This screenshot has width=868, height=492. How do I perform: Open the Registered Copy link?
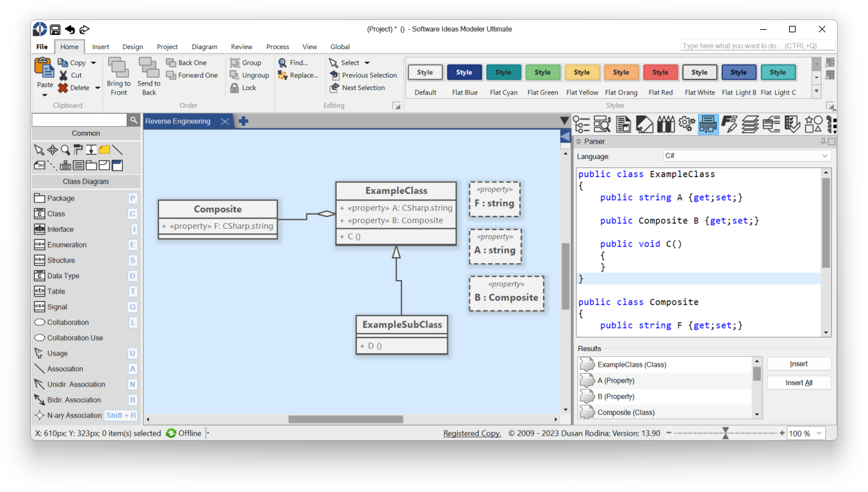(x=472, y=433)
